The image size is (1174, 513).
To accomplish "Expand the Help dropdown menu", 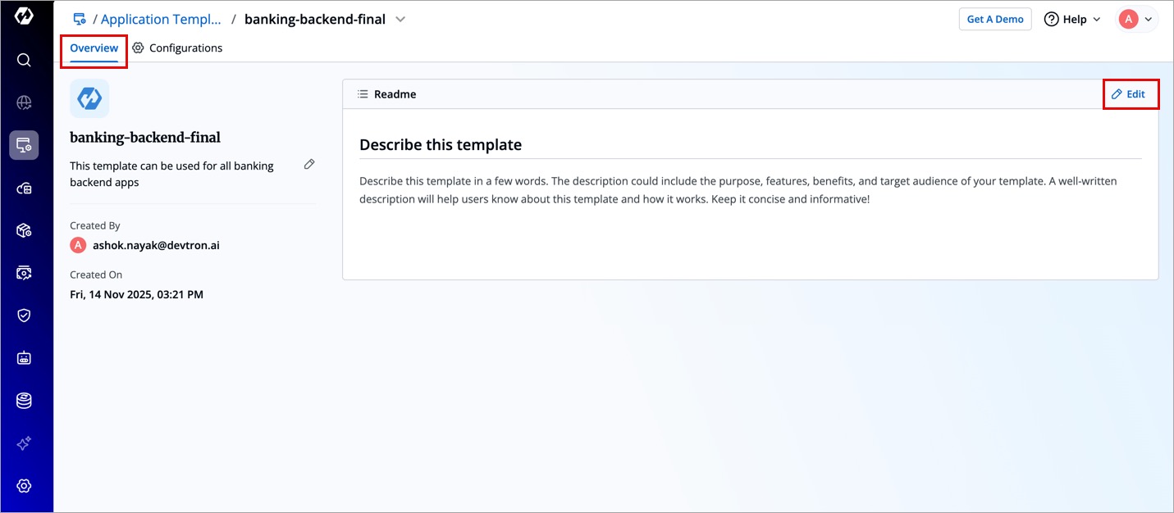I will pyautogui.click(x=1072, y=20).
